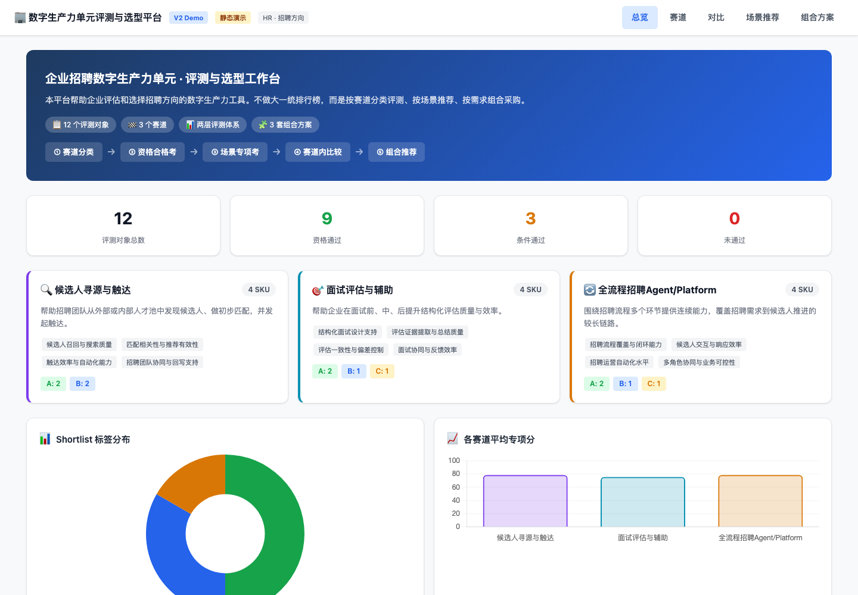Click the 结构化面试设计支持 tag
The width and height of the screenshot is (858, 595).
point(347,332)
